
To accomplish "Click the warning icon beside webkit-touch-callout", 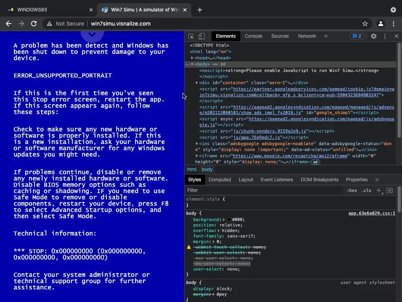I will point(189,247).
